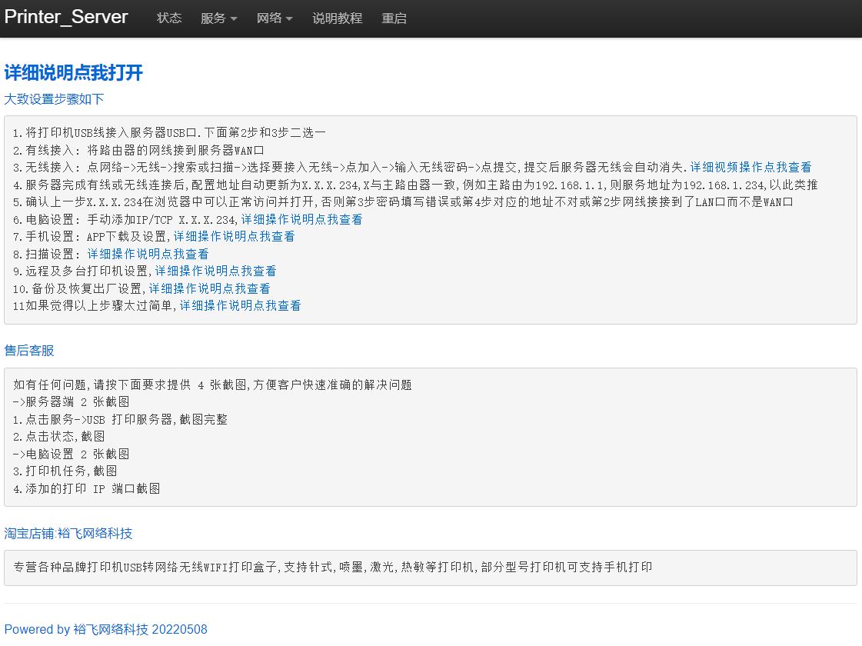Click the 4 张截图 support instructions box
The width and height of the screenshot is (862, 646).
tap(431, 437)
